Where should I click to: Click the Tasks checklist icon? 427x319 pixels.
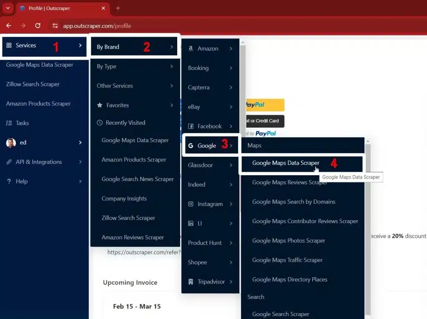point(9,123)
